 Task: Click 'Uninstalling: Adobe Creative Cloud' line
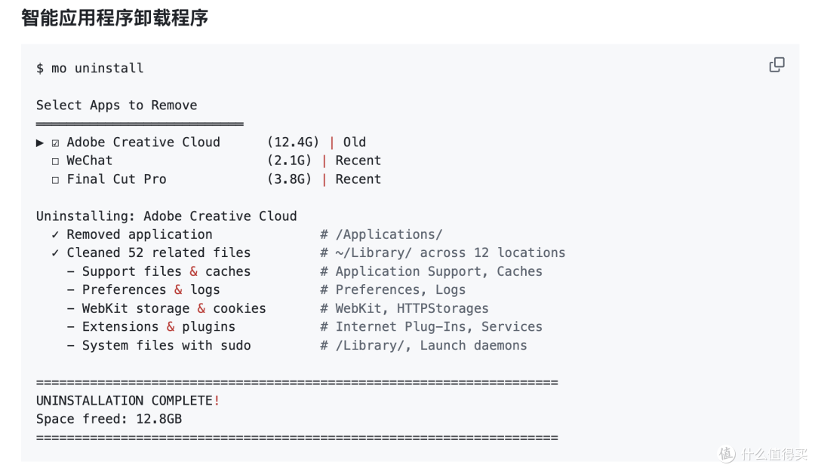[166, 216]
